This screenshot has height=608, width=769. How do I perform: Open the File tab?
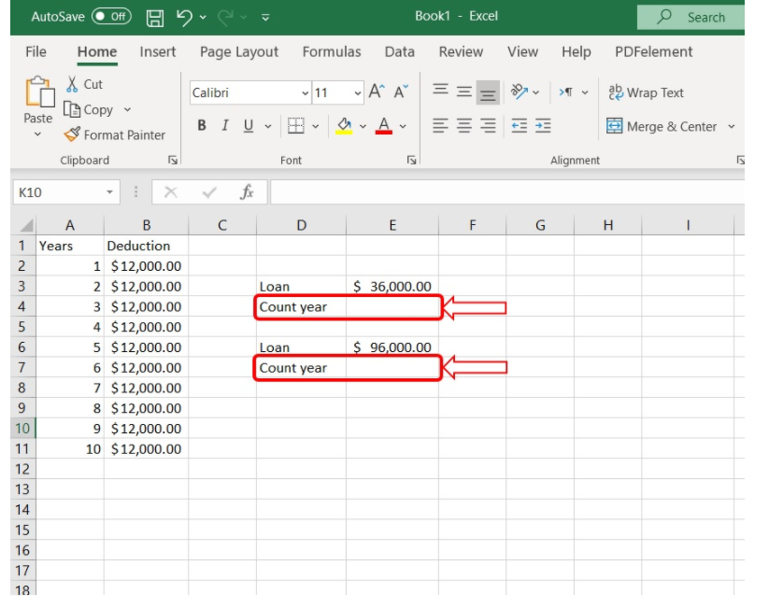coord(36,51)
